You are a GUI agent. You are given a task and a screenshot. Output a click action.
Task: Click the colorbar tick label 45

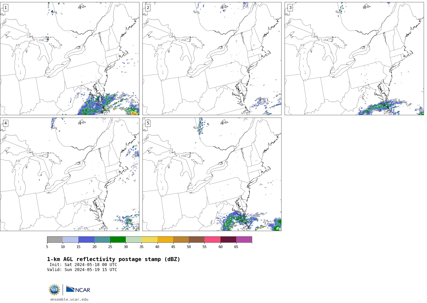pos(173,247)
